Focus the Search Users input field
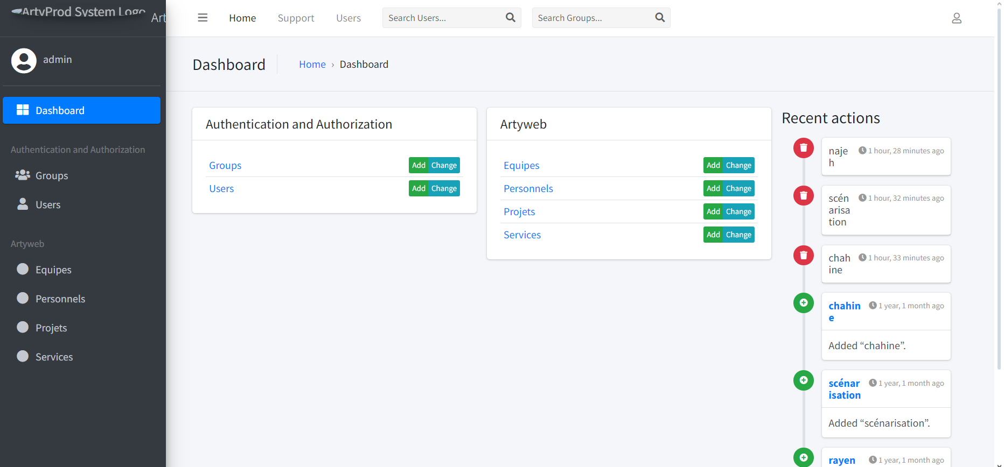This screenshot has width=1004, height=467. pyautogui.click(x=443, y=18)
